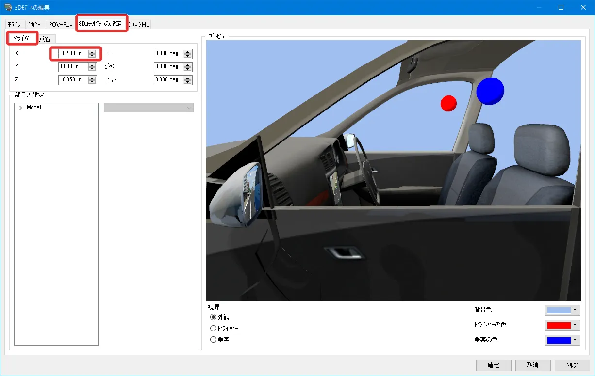Select the 乗客 view radio button
The image size is (595, 376).
[x=214, y=340]
